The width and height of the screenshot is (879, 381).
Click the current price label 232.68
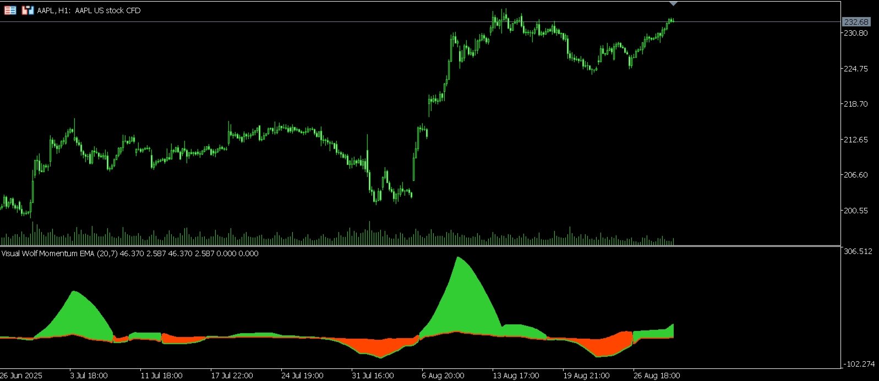(x=856, y=22)
